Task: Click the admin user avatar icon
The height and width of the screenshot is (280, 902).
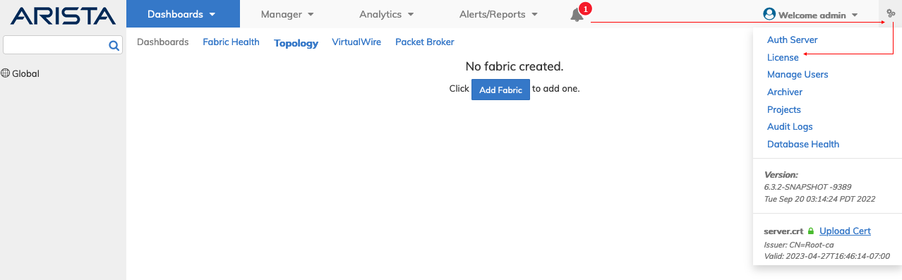Action: [x=769, y=14]
